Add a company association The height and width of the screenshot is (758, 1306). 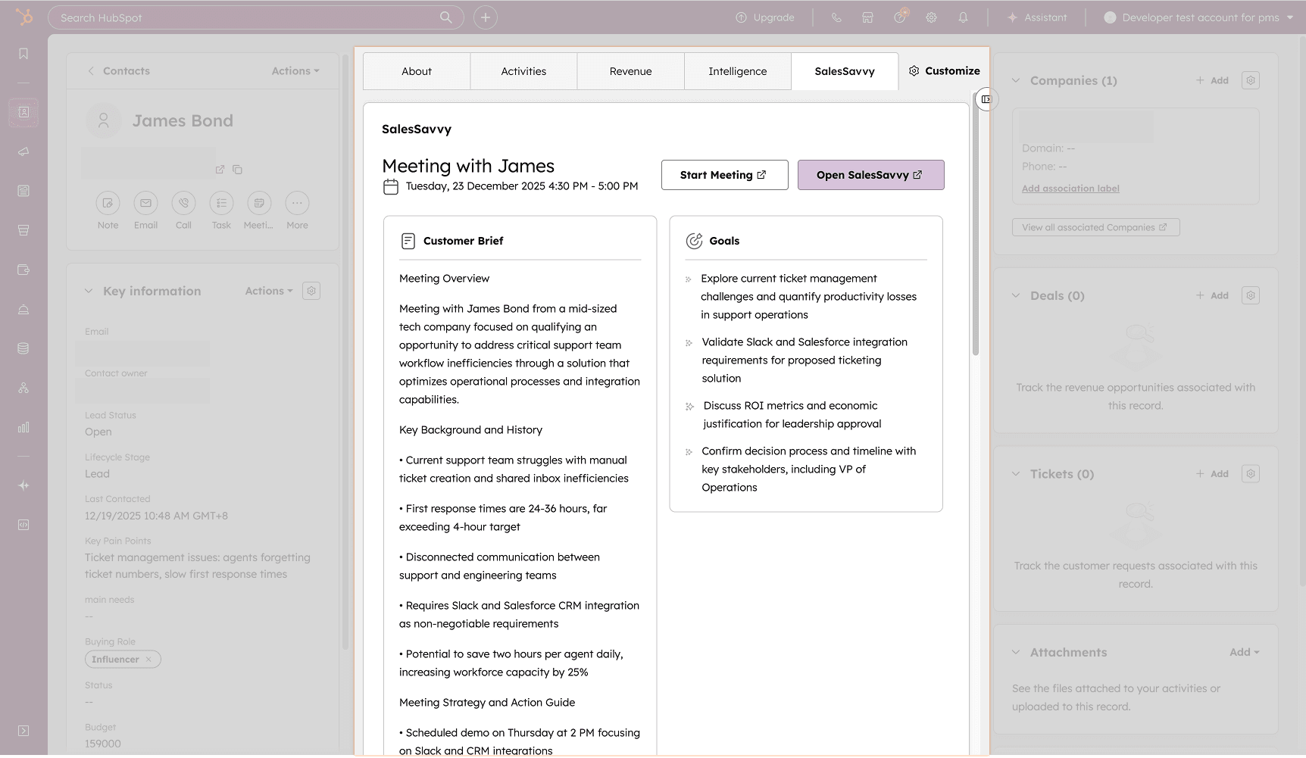click(x=1212, y=80)
